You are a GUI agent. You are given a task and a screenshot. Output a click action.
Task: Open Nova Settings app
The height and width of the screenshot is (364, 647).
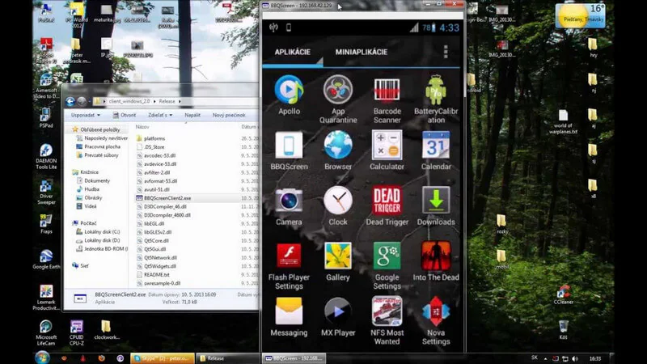pyautogui.click(x=436, y=320)
